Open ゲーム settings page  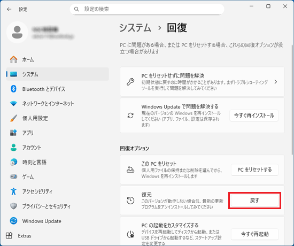58,176
